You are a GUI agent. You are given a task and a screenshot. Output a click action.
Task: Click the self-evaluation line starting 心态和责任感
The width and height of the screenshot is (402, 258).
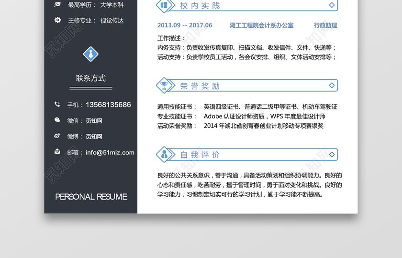pyautogui.click(x=249, y=185)
